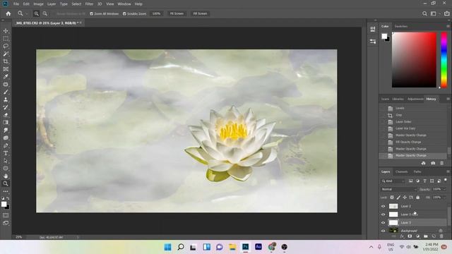Viewport: 452px width, 254px height.
Task: Switch to the Swatches tab
Action: pyautogui.click(x=401, y=26)
